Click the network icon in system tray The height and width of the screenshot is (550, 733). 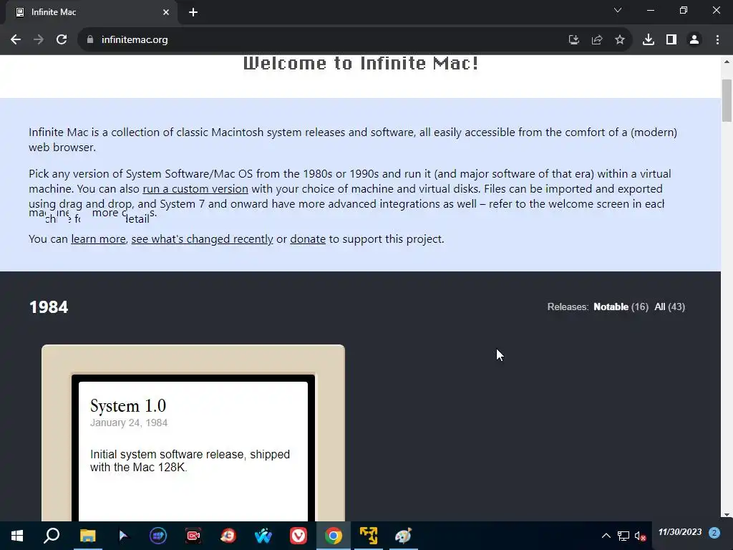[x=623, y=536]
